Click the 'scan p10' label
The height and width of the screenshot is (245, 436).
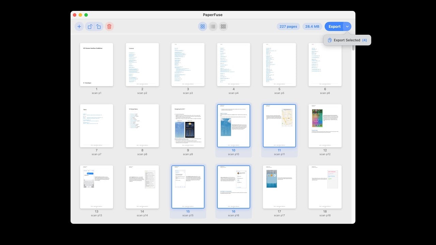tap(234, 154)
